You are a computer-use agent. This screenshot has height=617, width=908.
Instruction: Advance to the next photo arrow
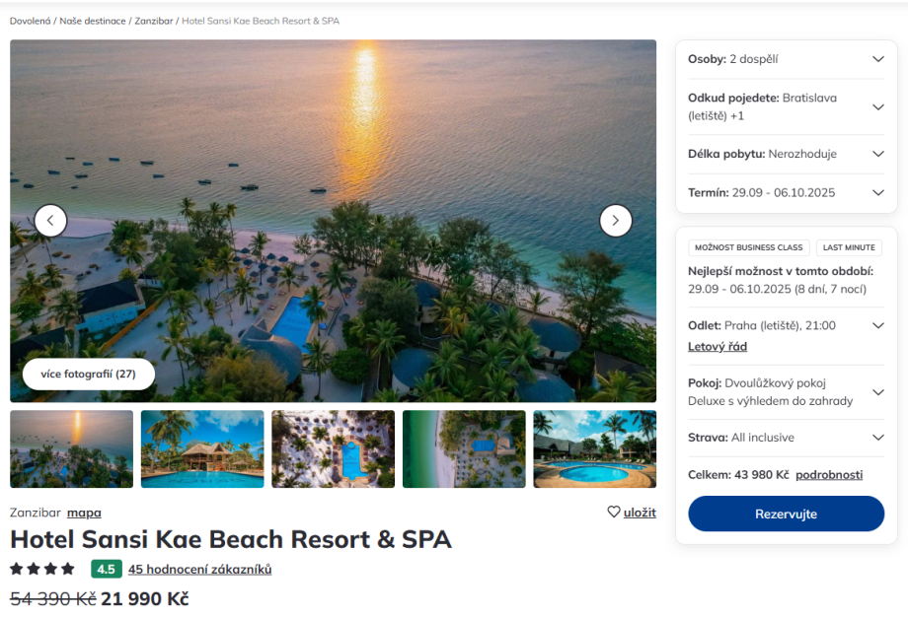pos(616,221)
